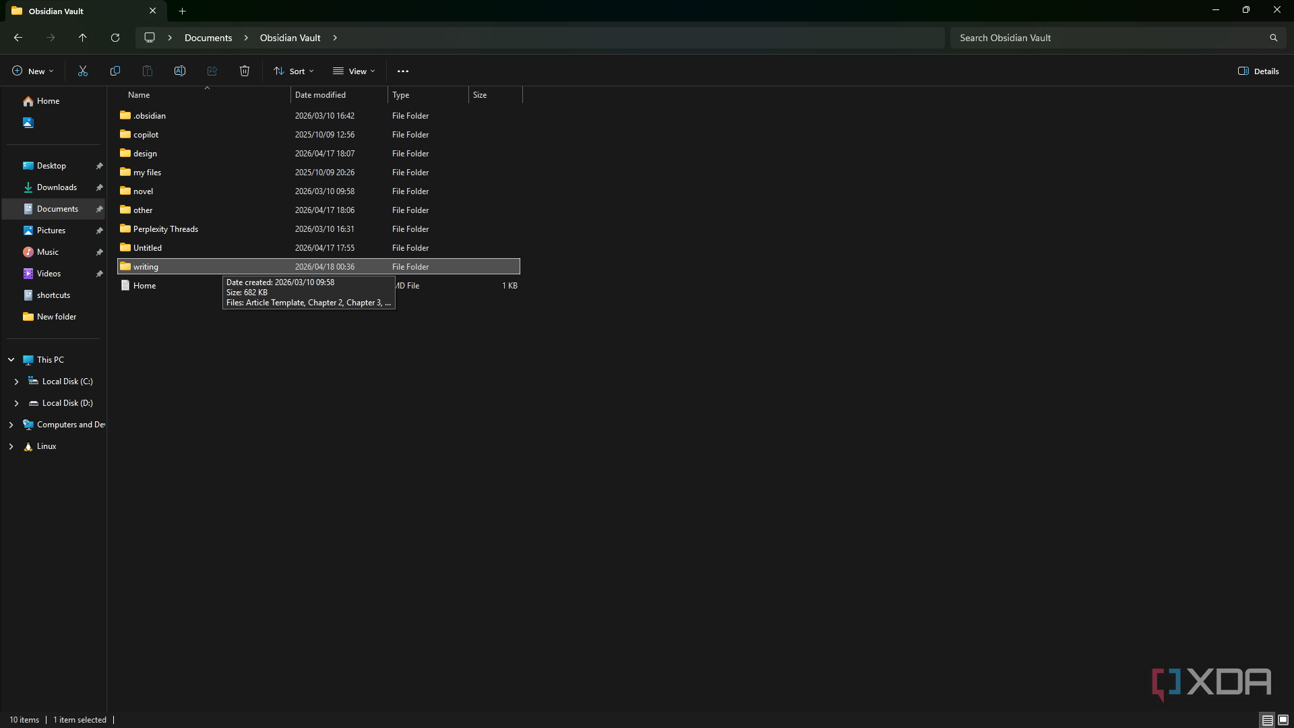
Task: Sort by the Type column header
Action: point(428,95)
